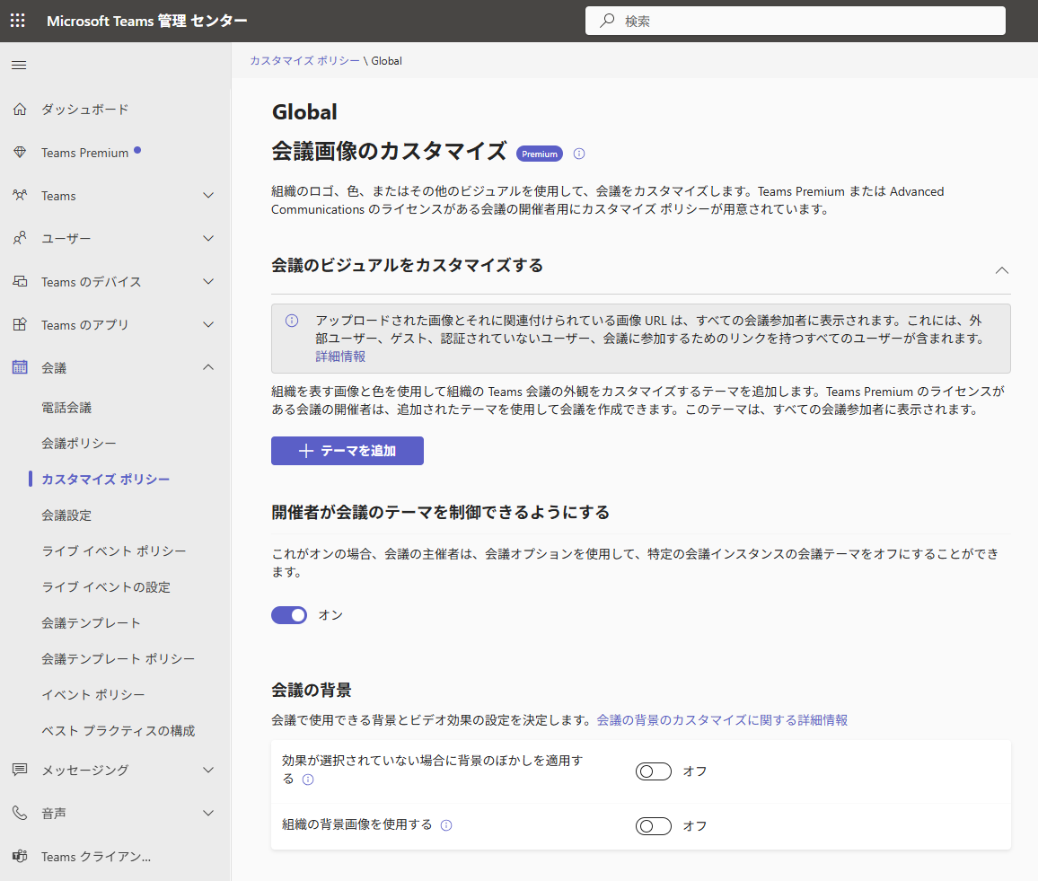Click the info icon in upload notice

pyautogui.click(x=292, y=321)
